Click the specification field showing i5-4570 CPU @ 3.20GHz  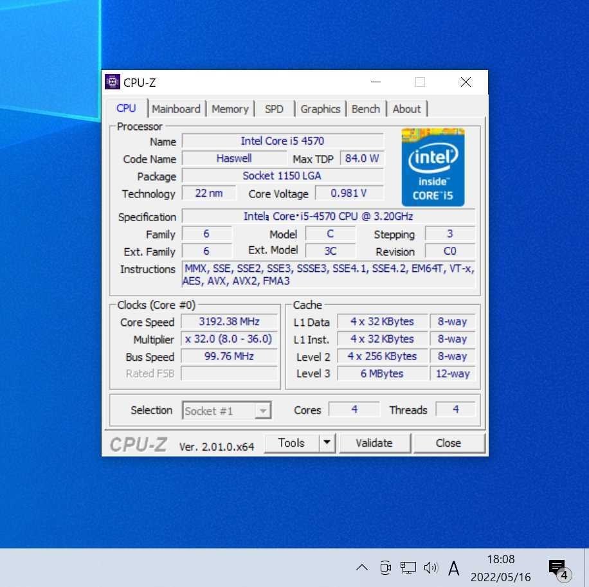[329, 216]
